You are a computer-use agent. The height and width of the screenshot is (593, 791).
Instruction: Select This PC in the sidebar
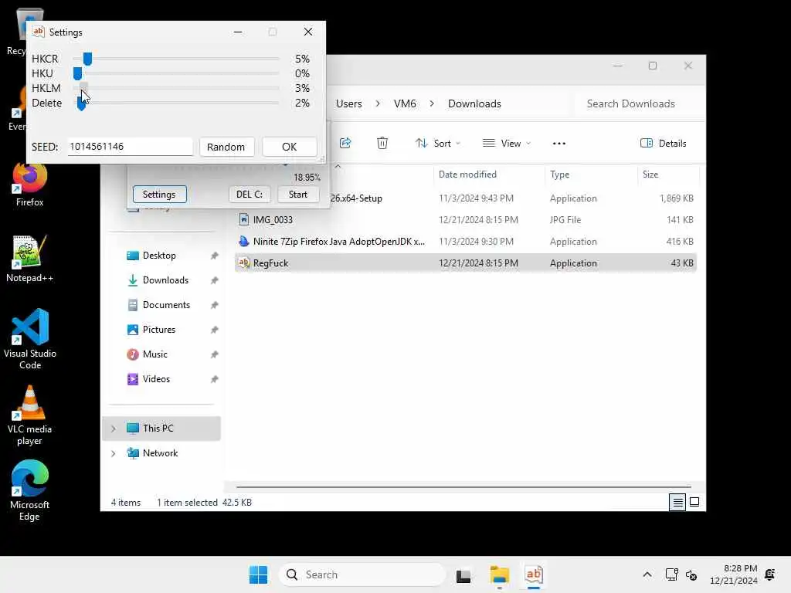[x=161, y=429]
